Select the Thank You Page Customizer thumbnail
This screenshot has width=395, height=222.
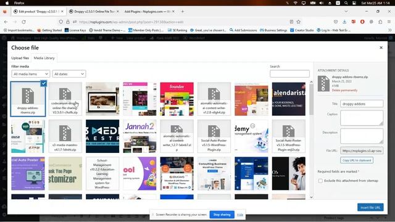[x=65, y=173]
